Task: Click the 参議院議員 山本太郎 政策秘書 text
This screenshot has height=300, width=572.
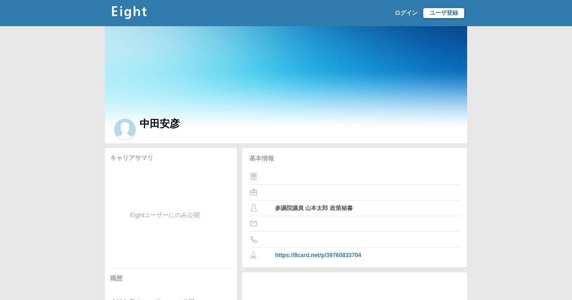Action: coord(314,208)
